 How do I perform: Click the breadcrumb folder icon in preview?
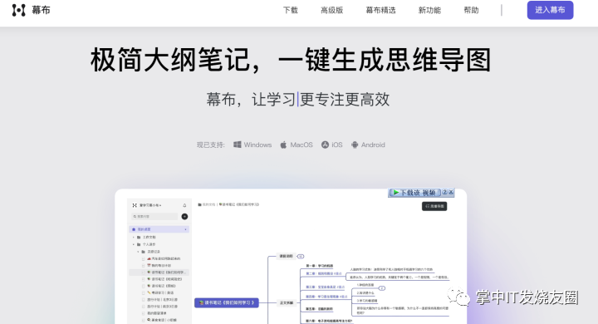click(200, 204)
